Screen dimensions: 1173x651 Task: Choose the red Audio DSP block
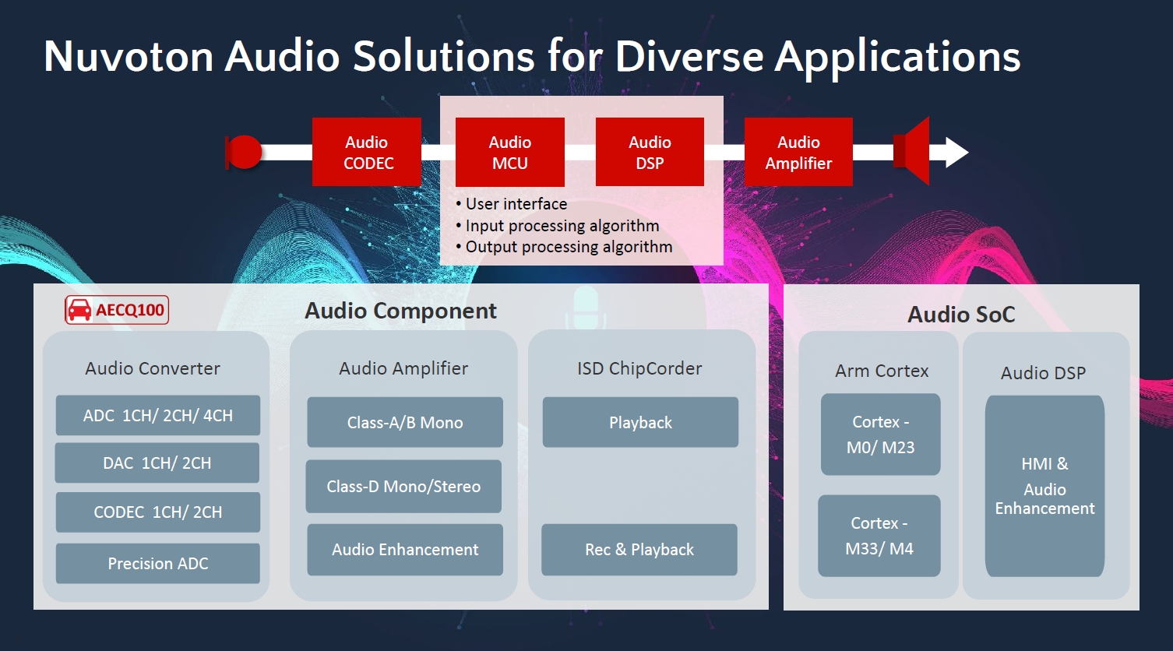tap(650, 152)
